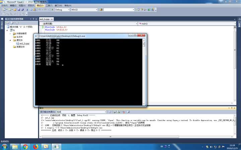Click the volume icon in system tray
The width and height of the screenshot is (241, 150).
click(211, 147)
